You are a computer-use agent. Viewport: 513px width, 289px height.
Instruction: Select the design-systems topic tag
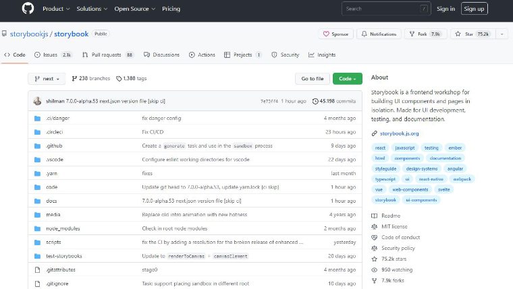coord(422,169)
